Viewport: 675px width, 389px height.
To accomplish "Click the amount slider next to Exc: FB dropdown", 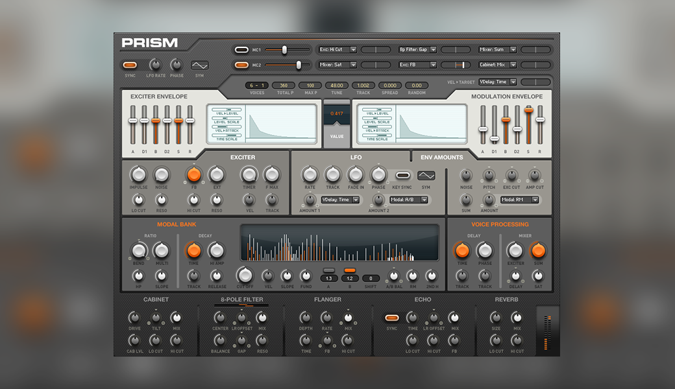I will pos(456,65).
